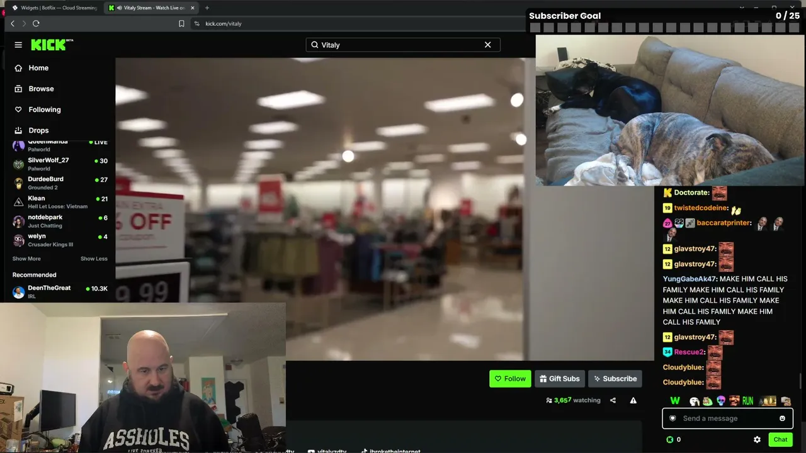Image resolution: width=806 pixels, height=453 pixels.
Task: Collapse list with Show Less
Action: click(x=94, y=259)
